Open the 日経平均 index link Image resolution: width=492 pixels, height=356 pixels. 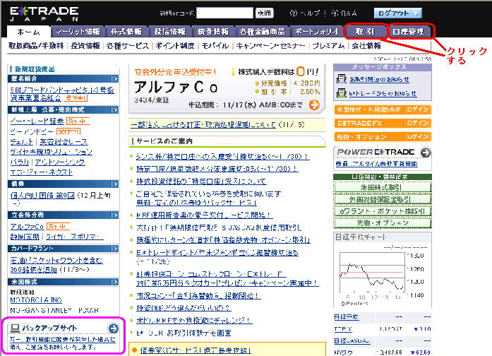[x=347, y=317]
